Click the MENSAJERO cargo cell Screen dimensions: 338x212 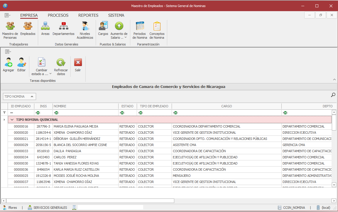pyautogui.click(x=227, y=176)
